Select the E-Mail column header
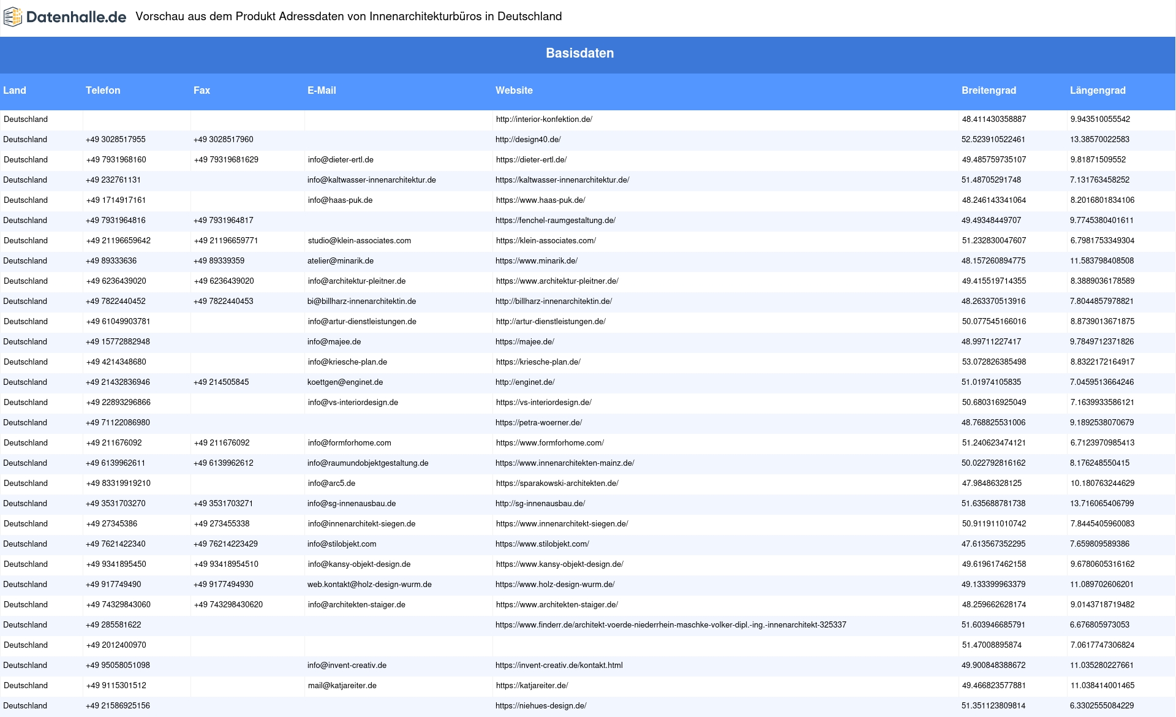The image size is (1176, 717). coord(322,90)
